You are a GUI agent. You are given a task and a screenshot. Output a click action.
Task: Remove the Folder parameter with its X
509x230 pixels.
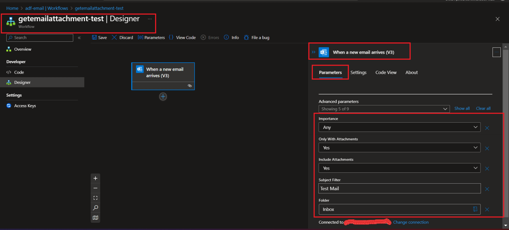pyautogui.click(x=487, y=209)
